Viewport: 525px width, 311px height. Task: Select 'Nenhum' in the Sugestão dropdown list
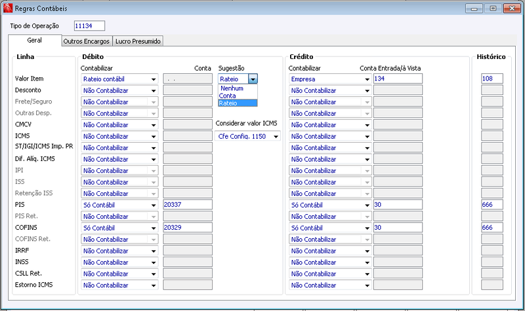[x=238, y=88]
